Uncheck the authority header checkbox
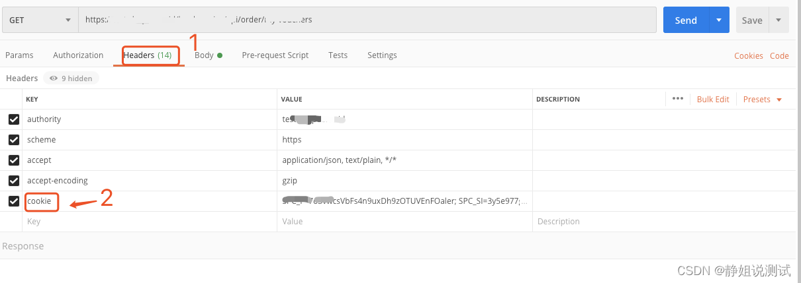Screen dimensions: 801x283 click(13, 119)
